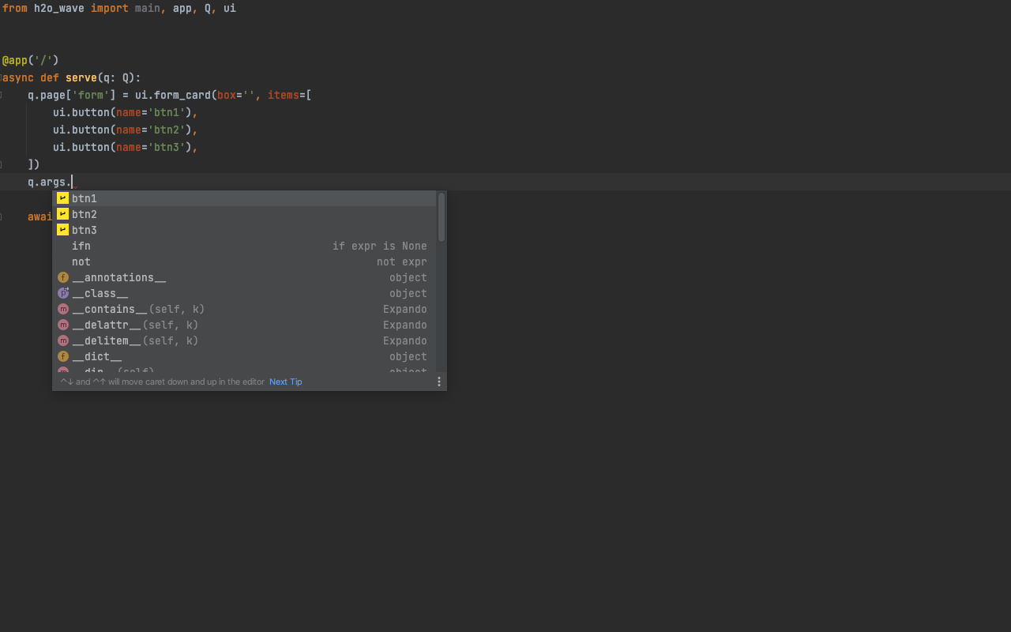Image resolution: width=1011 pixels, height=632 pixels.
Task: Choose the 'not' postfix template suggestion
Action: coord(81,261)
